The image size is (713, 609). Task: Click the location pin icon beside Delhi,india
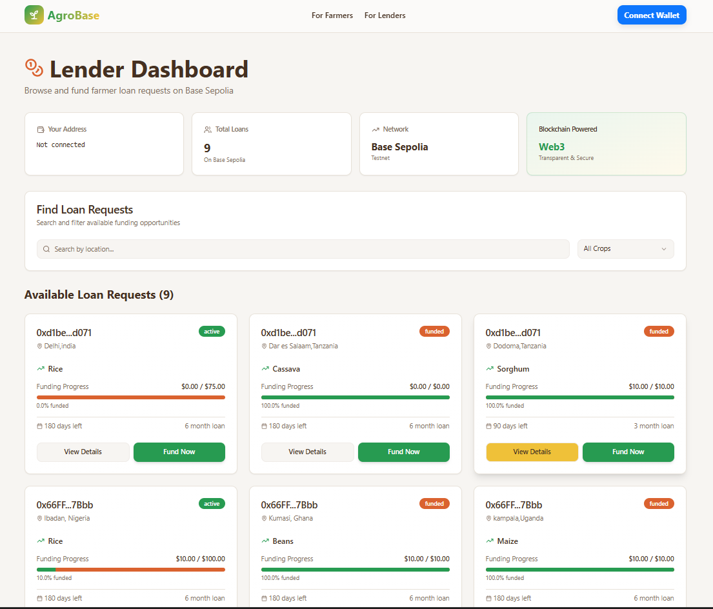pyautogui.click(x=40, y=346)
